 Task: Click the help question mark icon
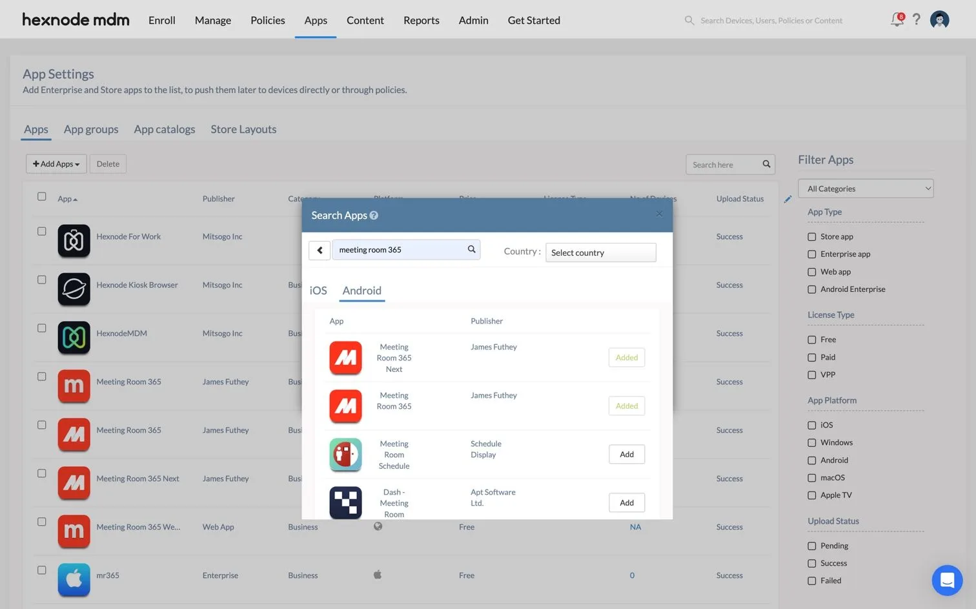click(917, 19)
